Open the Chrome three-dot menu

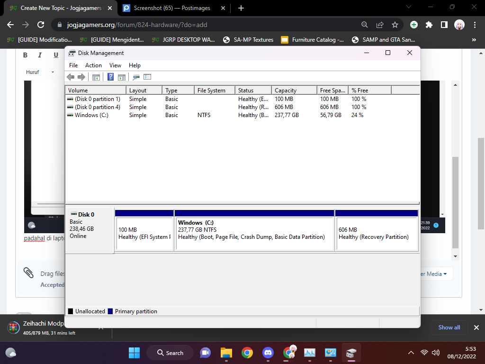point(475,25)
